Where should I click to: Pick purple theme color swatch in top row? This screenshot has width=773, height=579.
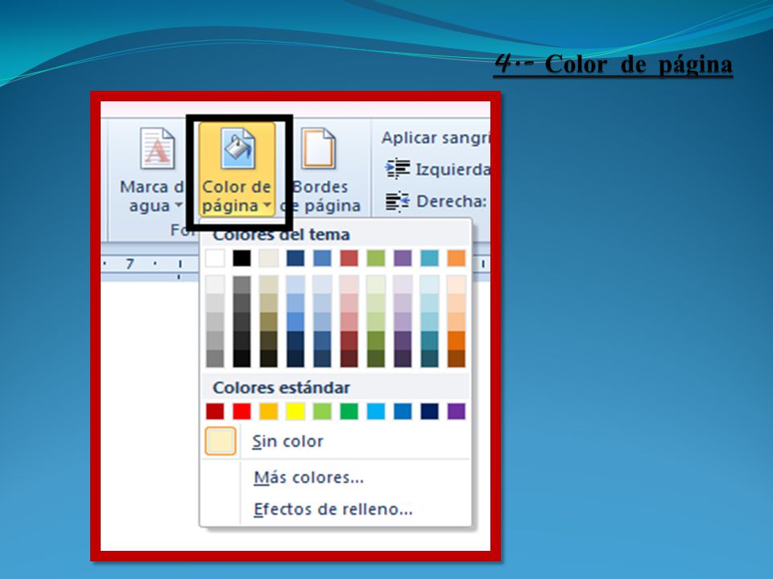403,258
